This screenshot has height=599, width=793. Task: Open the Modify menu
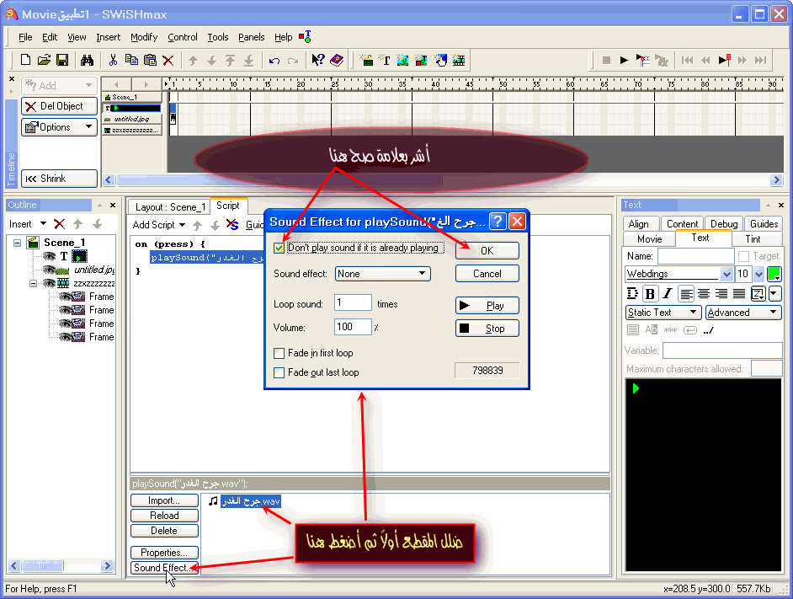tap(144, 37)
